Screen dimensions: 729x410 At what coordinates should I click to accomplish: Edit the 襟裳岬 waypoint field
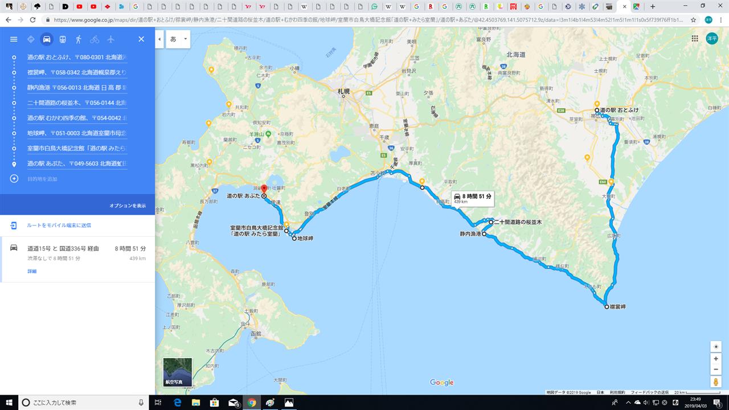pos(77,72)
